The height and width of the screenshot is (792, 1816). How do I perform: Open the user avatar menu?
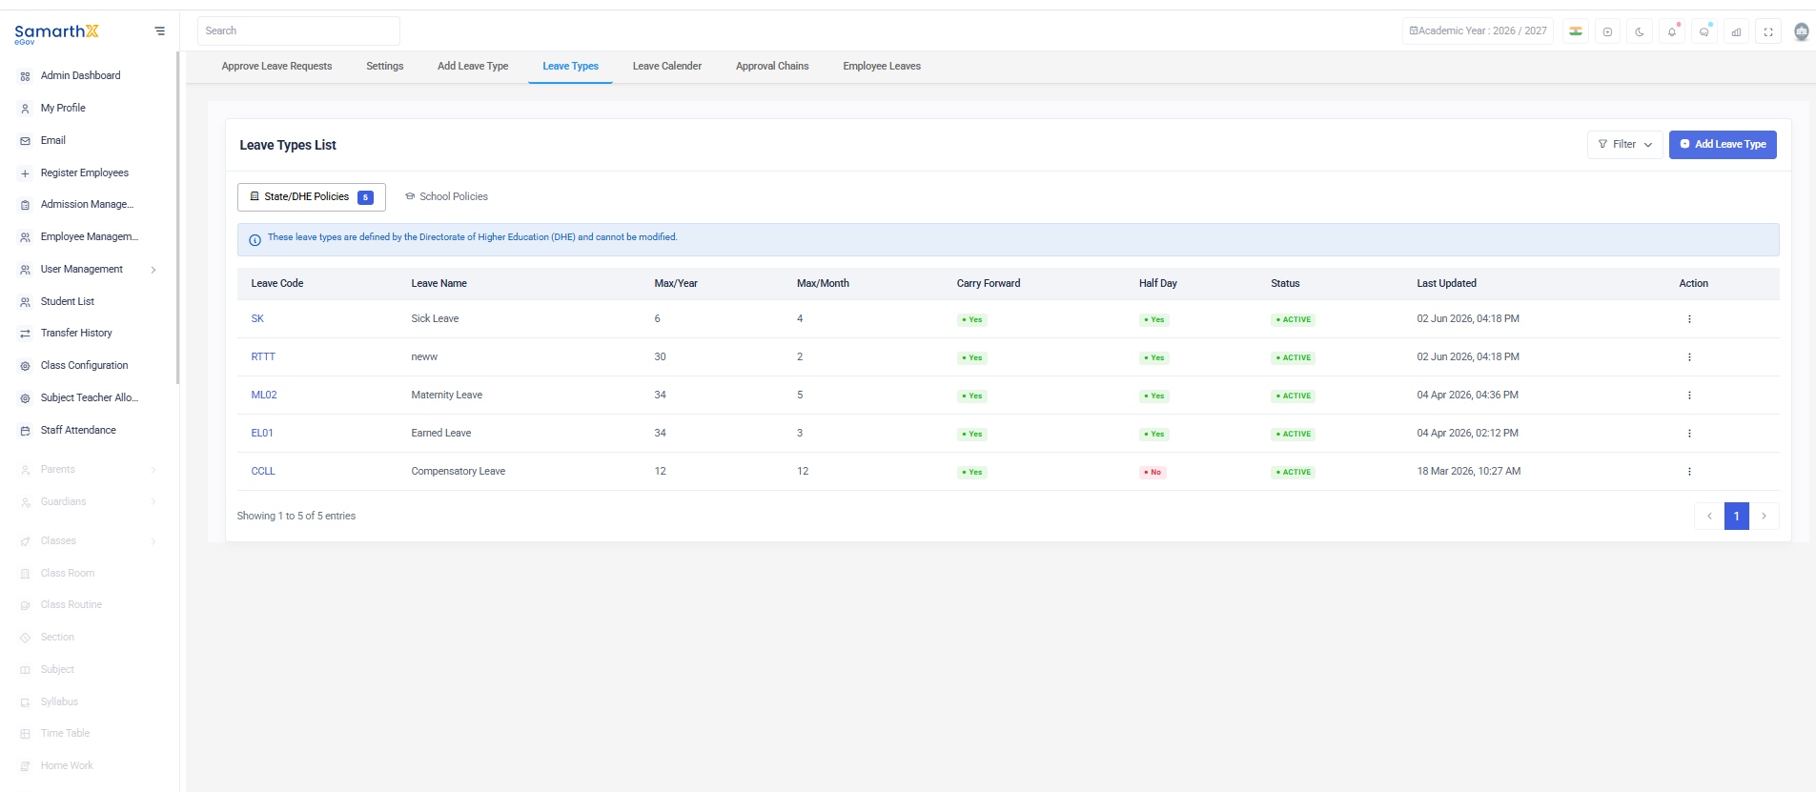point(1801,31)
